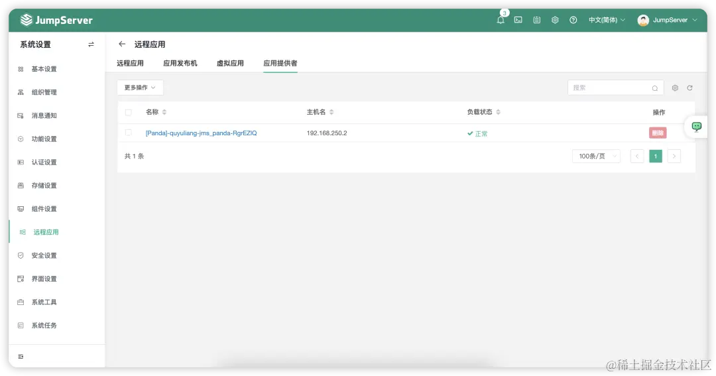Open the 中文(简体) language dropdown

pos(607,20)
